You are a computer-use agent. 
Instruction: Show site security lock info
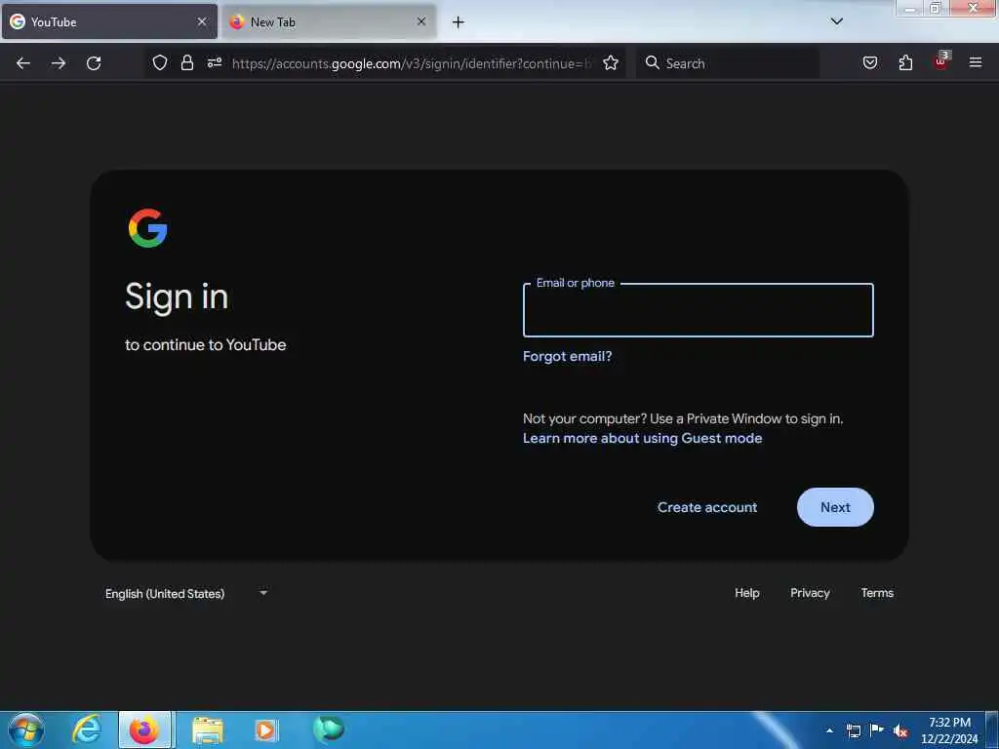tap(186, 62)
